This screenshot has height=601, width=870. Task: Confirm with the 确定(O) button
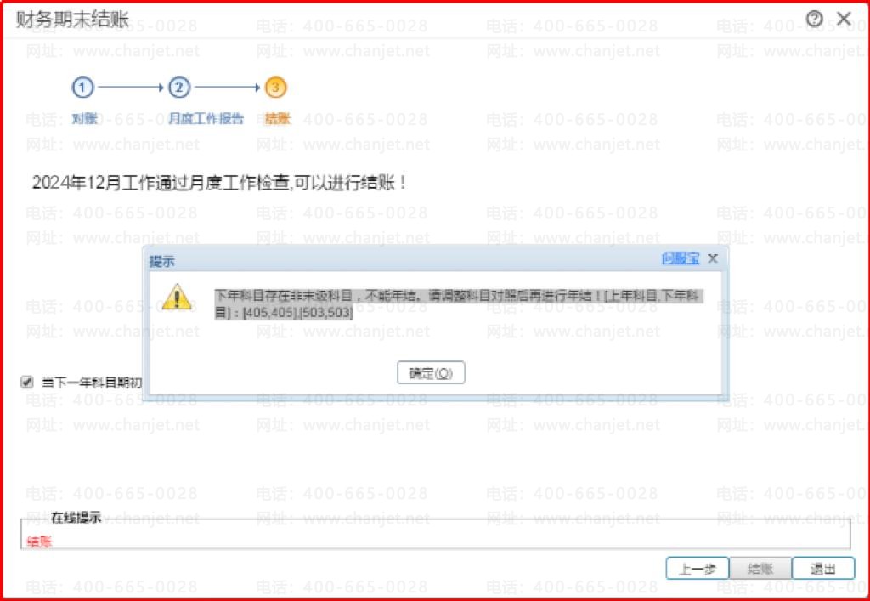[431, 373]
